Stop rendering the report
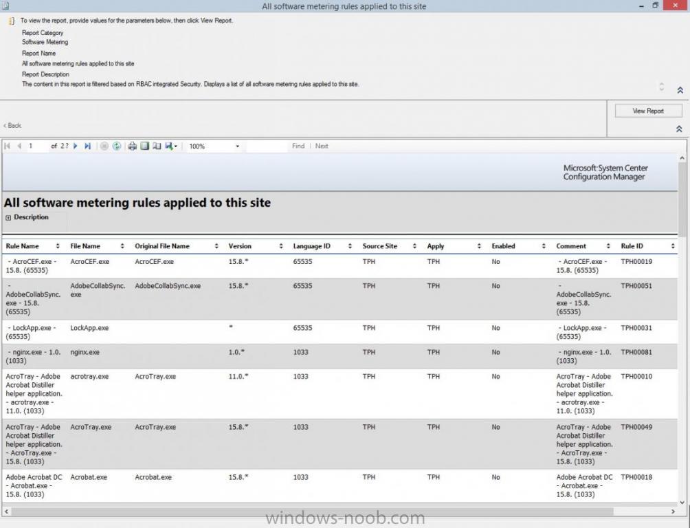 pos(104,146)
